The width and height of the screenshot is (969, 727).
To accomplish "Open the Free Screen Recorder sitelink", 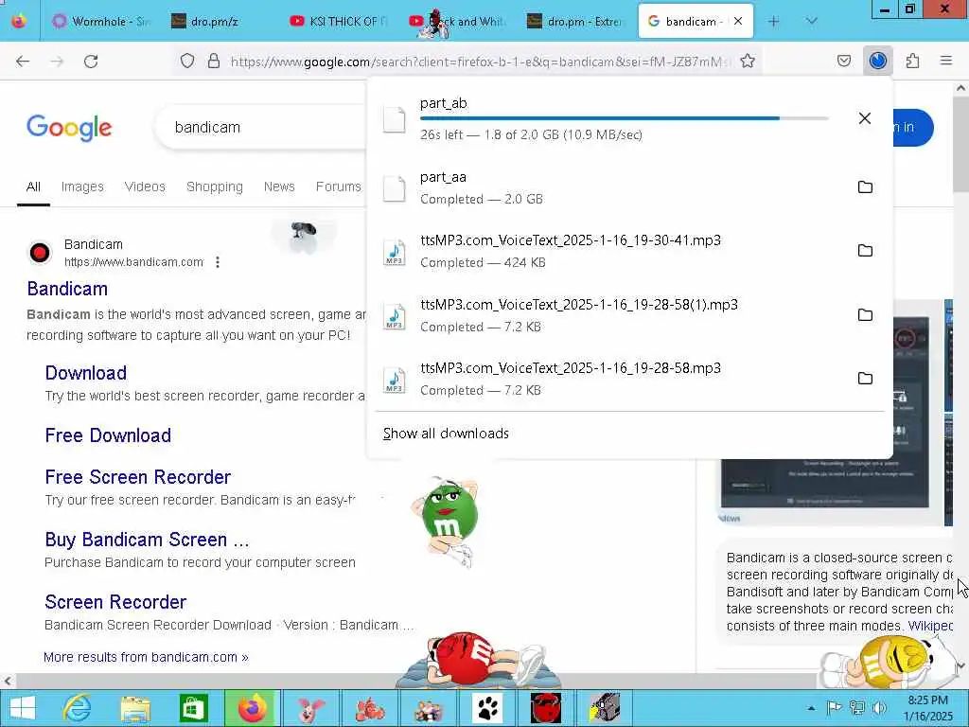I will (x=138, y=477).
